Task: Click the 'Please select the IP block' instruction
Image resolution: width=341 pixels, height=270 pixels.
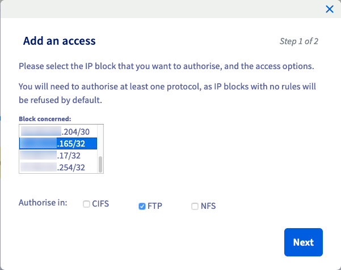Action: (x=166, y=66)
